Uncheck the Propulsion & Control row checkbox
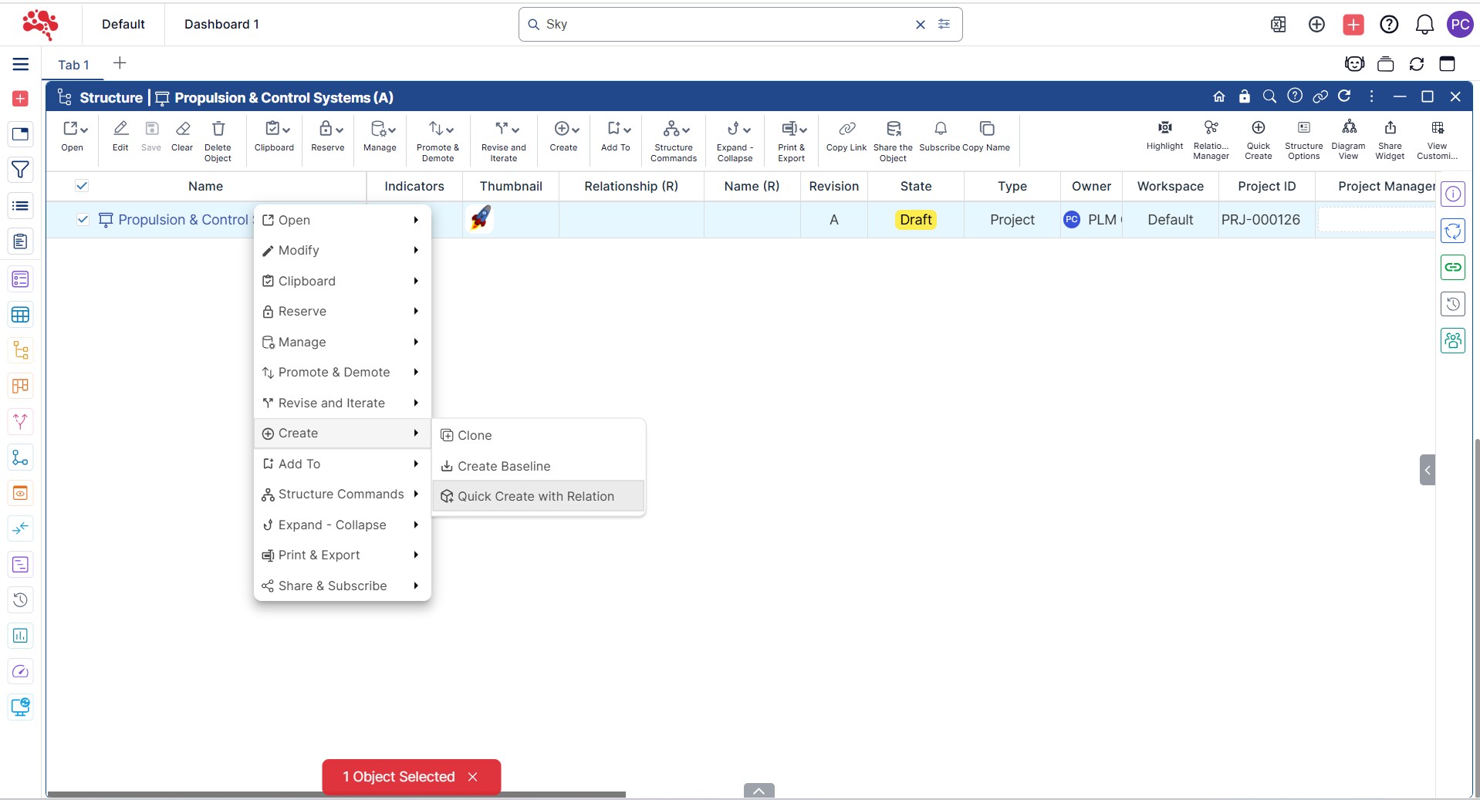Screen dimensions: 1480x800 pyautogui.click(x=83, y=220)
